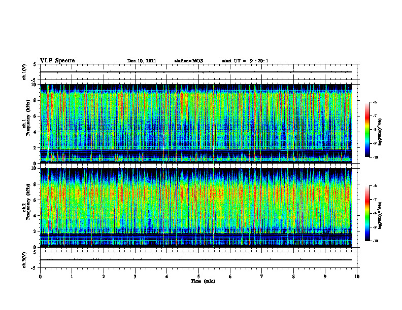Click the "start UT = 9:20:1" header text

coord(245,61)
